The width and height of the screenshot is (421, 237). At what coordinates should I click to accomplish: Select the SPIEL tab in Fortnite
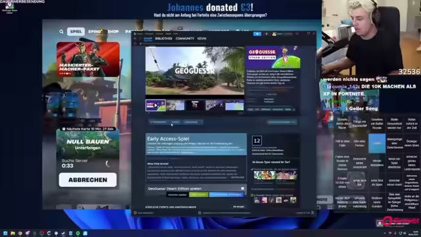pos(76,32)
